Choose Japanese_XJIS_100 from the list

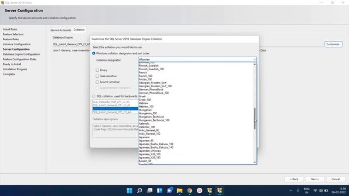point(150,154)
